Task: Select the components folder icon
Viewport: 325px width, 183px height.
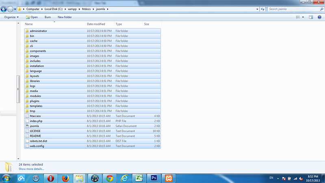Action: click(27, 51)
